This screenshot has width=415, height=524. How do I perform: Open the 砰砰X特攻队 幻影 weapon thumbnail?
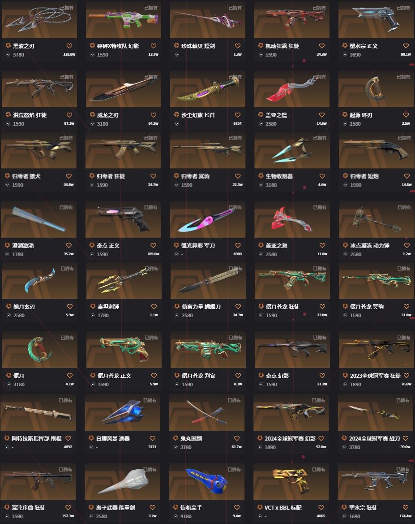[124, 20]
